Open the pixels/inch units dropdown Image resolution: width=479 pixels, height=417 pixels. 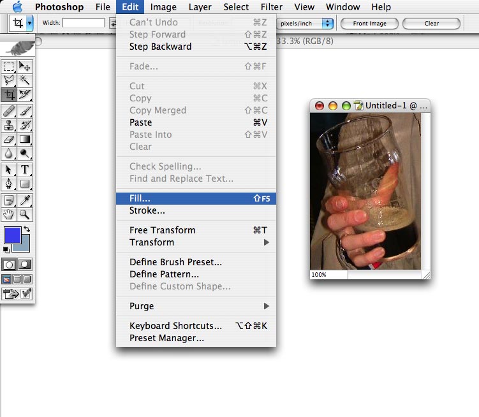point(304,24)
